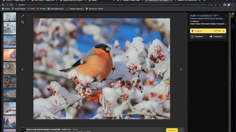Image resolution: width=236 pixels, height=132 pixels.
Task: Go back using the browser back arrow
Action: [x=3, y=5]
